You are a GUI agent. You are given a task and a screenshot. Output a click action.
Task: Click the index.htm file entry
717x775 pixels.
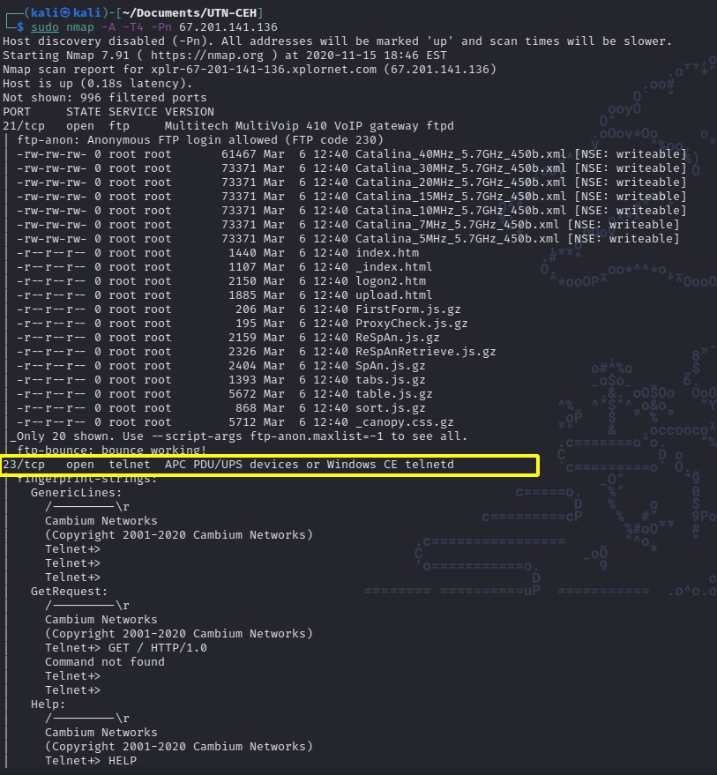click(x=386, y=253)
